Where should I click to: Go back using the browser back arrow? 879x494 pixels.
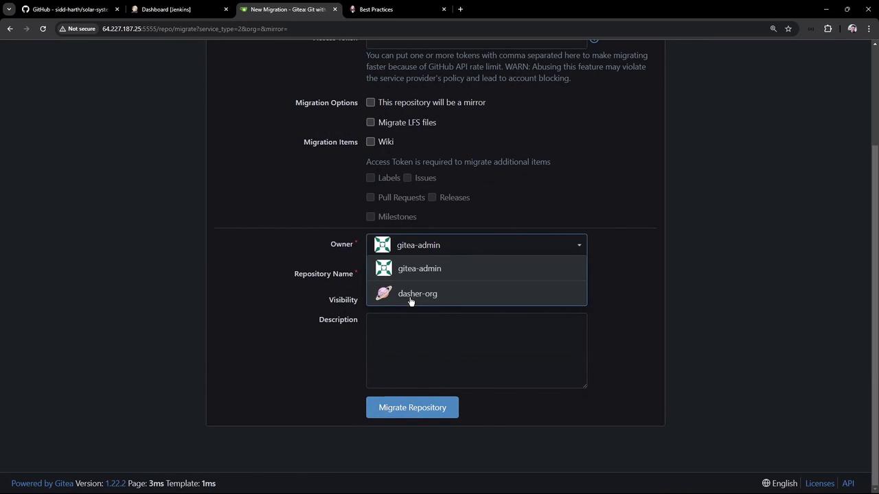point(10,29)
